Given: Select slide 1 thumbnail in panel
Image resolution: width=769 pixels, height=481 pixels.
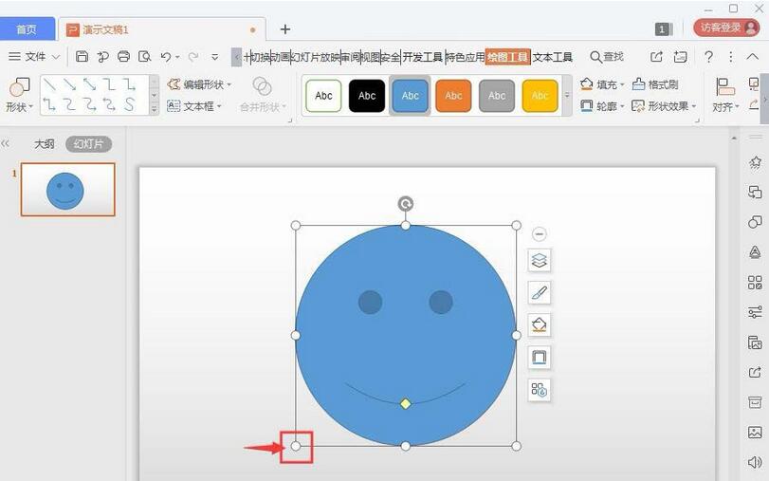Looking at the screenshot, I should [x=67, y=189].
